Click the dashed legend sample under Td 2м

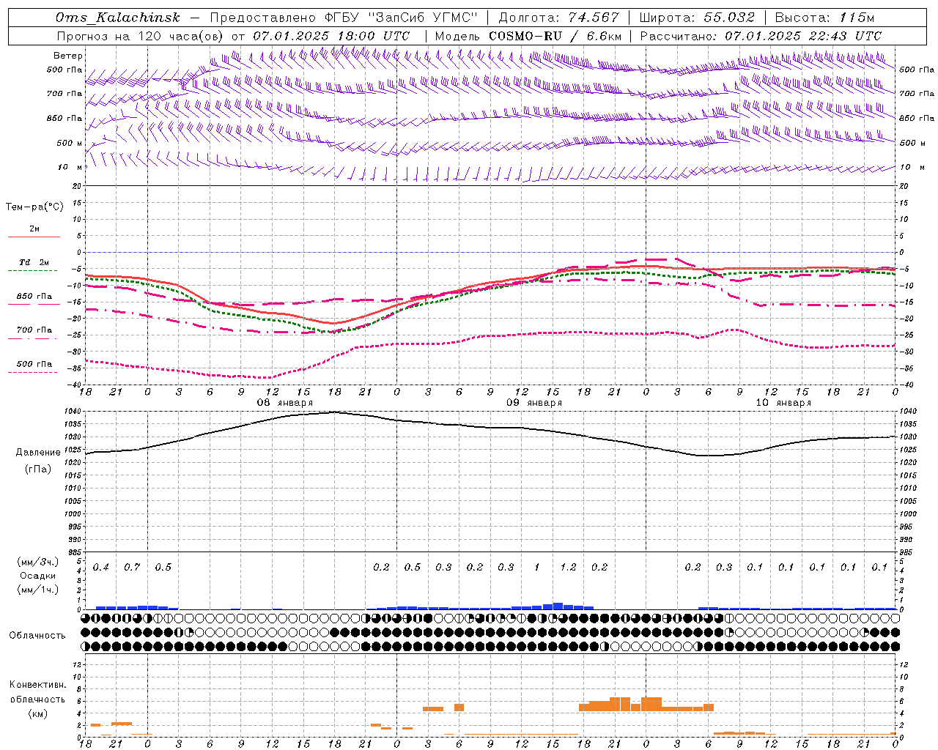click(33, 271)
